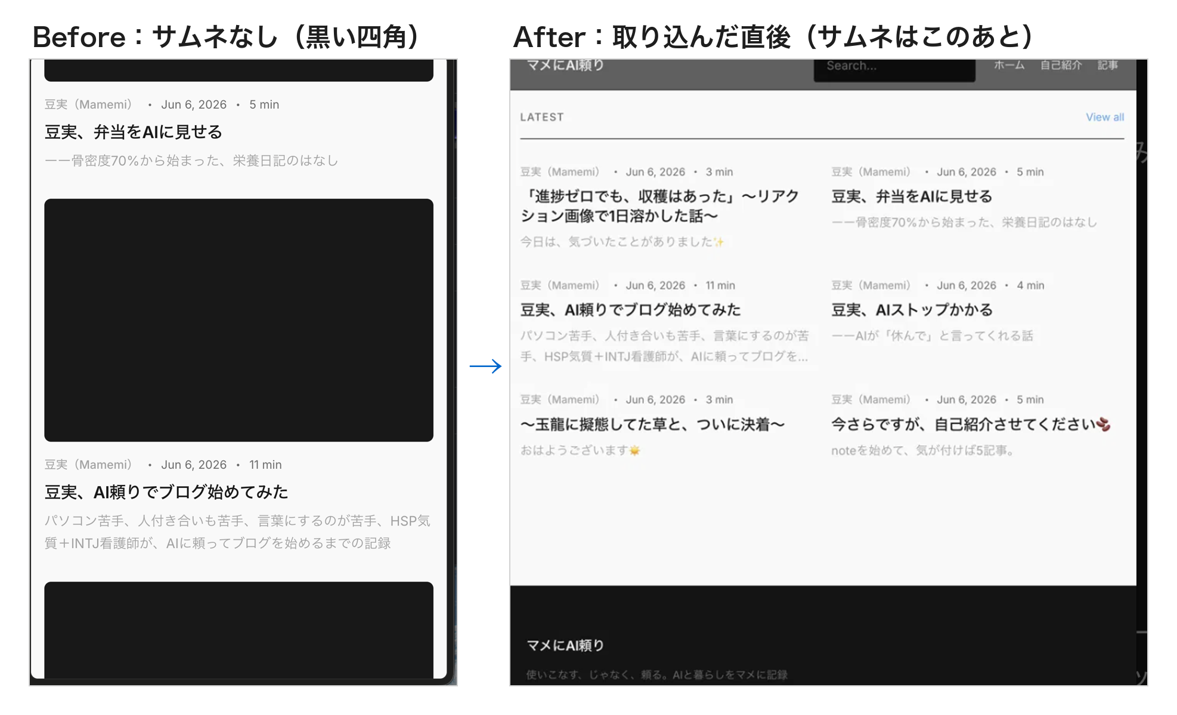The height and width of the screenshot is (715, 1177).
Task: Open article 〜玉龍に擬態してた草と、ついに決着〜
Action: tap(652, 424)
